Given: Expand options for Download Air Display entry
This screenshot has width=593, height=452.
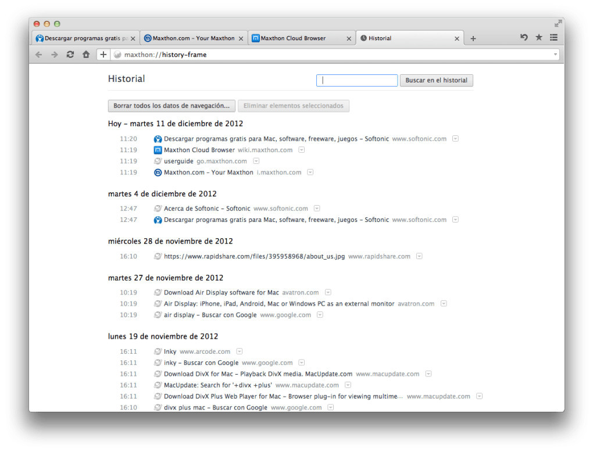Looking at the screenshot, I should [x=328, y=292].
